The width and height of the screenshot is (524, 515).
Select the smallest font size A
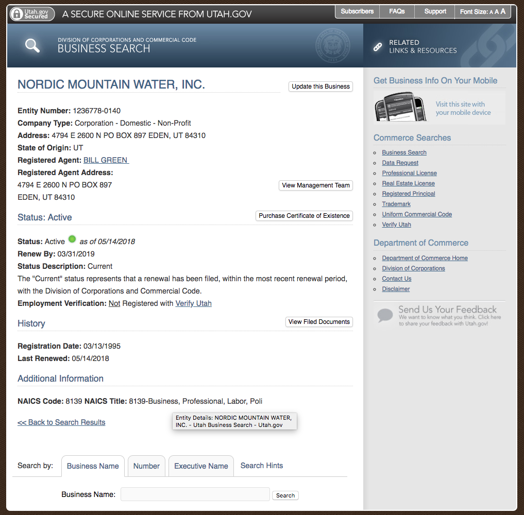(491, 12)
